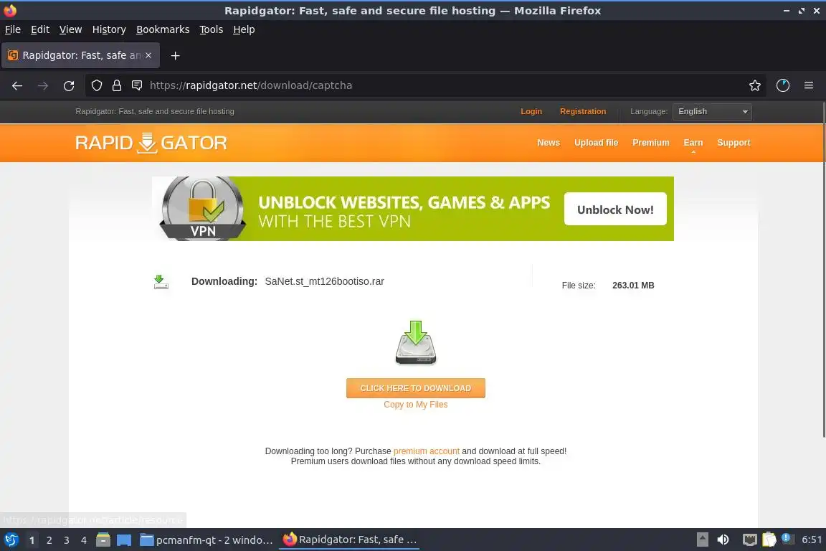Open the Support navigation link
The image size is (826, 551).
[734, 143]
